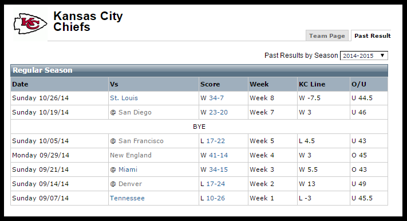Click the 17-22 score link
The width and height of the screenshot is (407, 221).
click(215, 141)
